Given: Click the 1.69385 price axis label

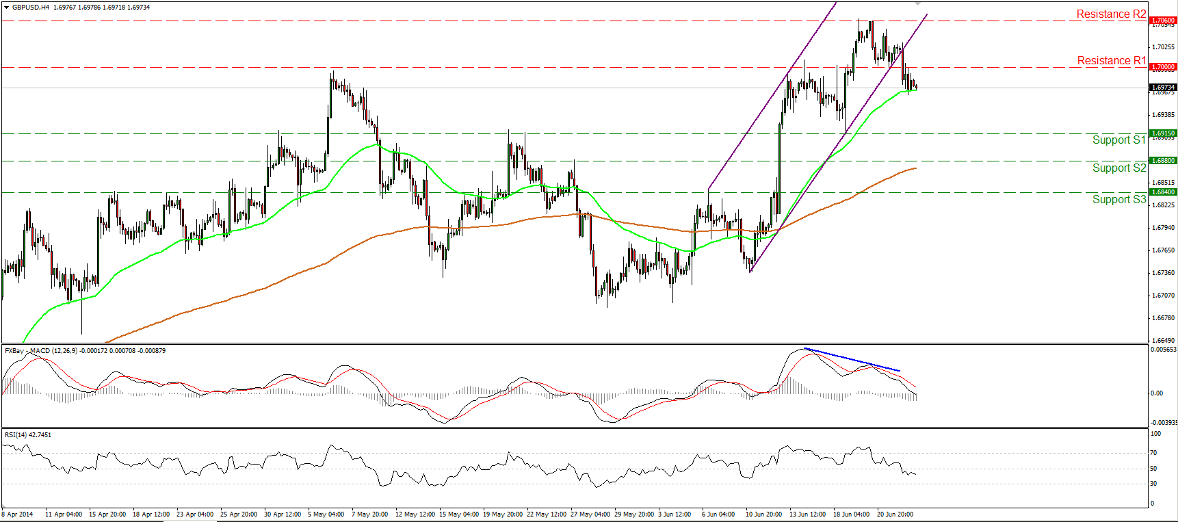Looking at the screenshot, I should point(1164,114).
